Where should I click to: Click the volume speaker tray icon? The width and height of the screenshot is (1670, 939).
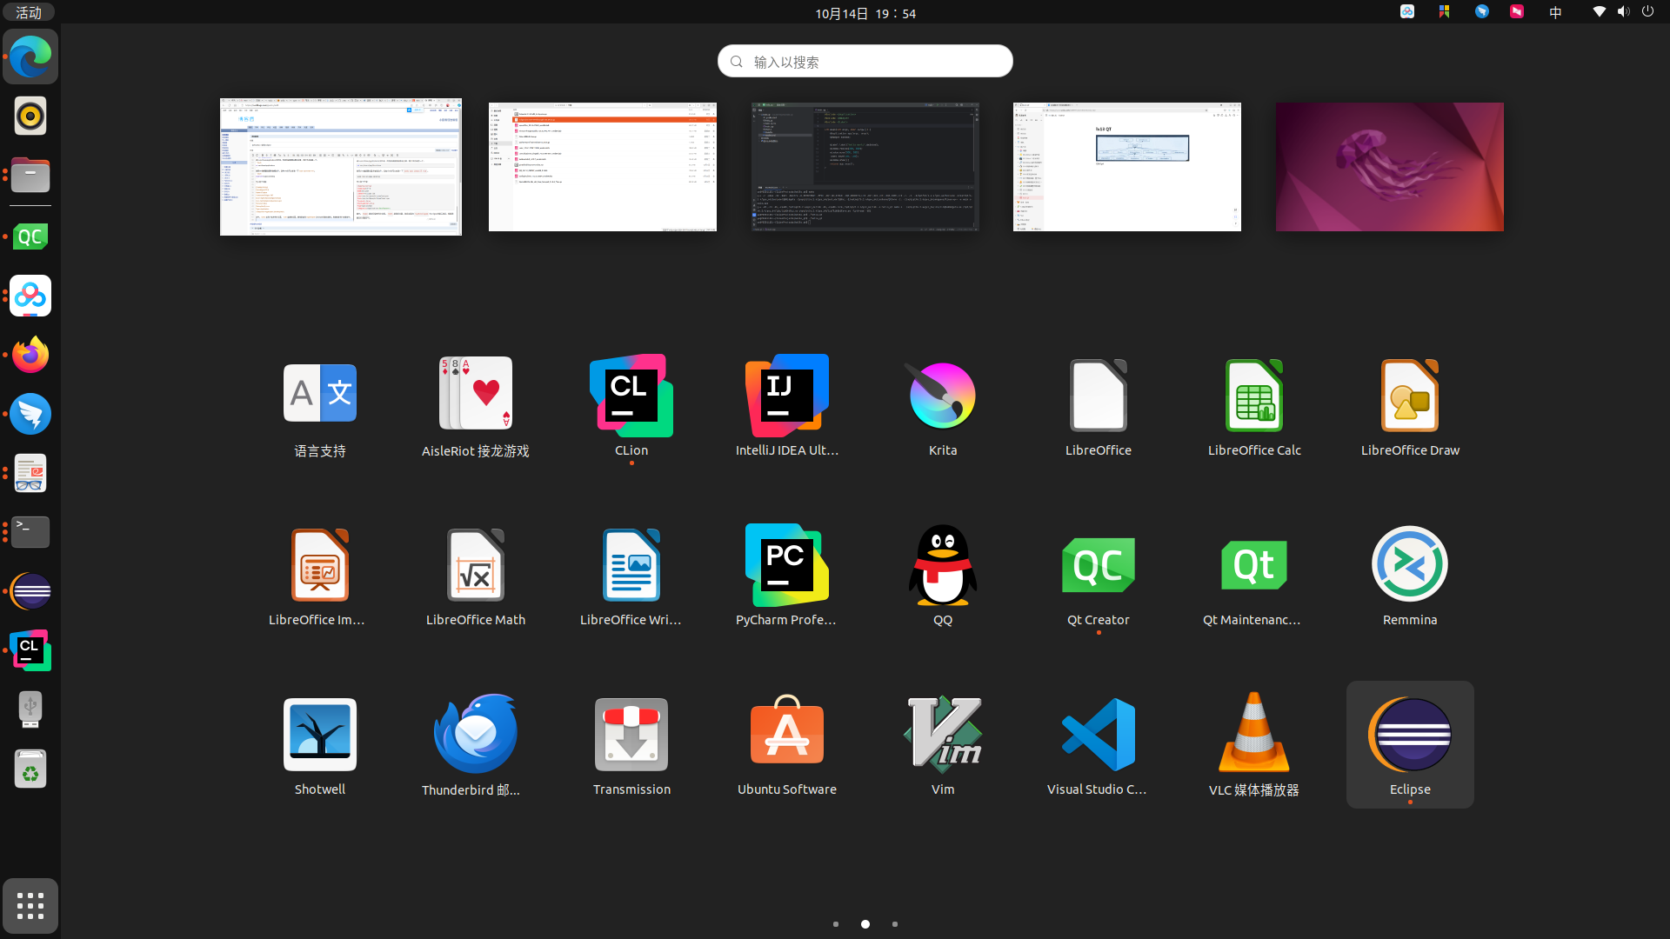(x=1623, y=12)
